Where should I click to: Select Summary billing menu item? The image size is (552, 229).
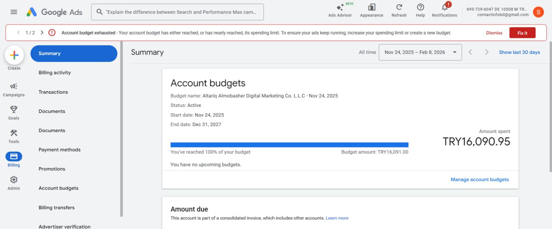[74, 53]
